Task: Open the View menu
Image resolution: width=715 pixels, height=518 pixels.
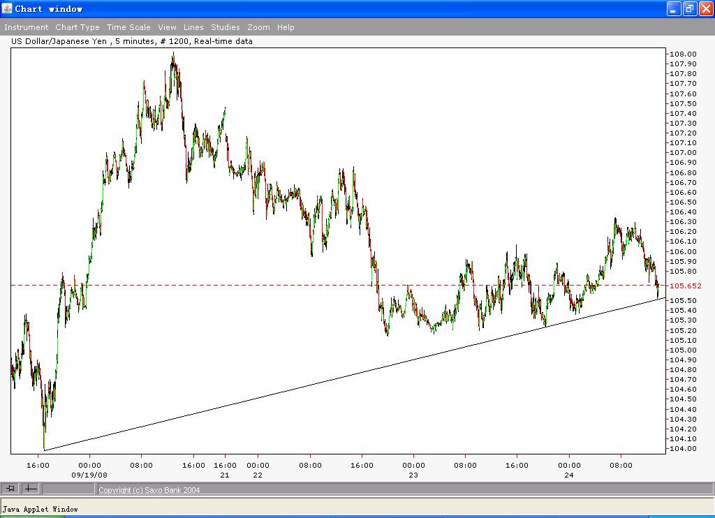Action: 167,27
